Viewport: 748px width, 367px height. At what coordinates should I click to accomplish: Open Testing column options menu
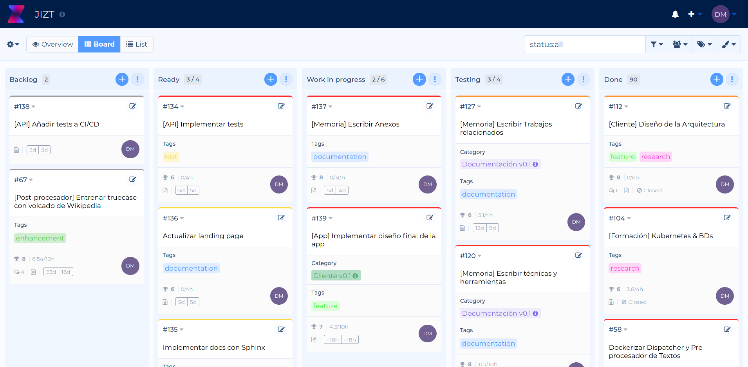584,80
